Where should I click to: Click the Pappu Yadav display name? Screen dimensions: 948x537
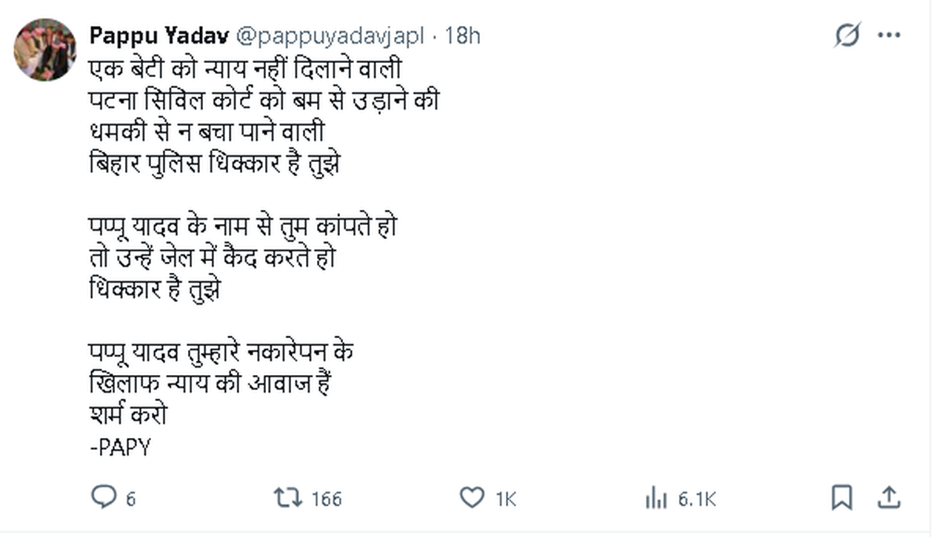click(x=158, y=35)
